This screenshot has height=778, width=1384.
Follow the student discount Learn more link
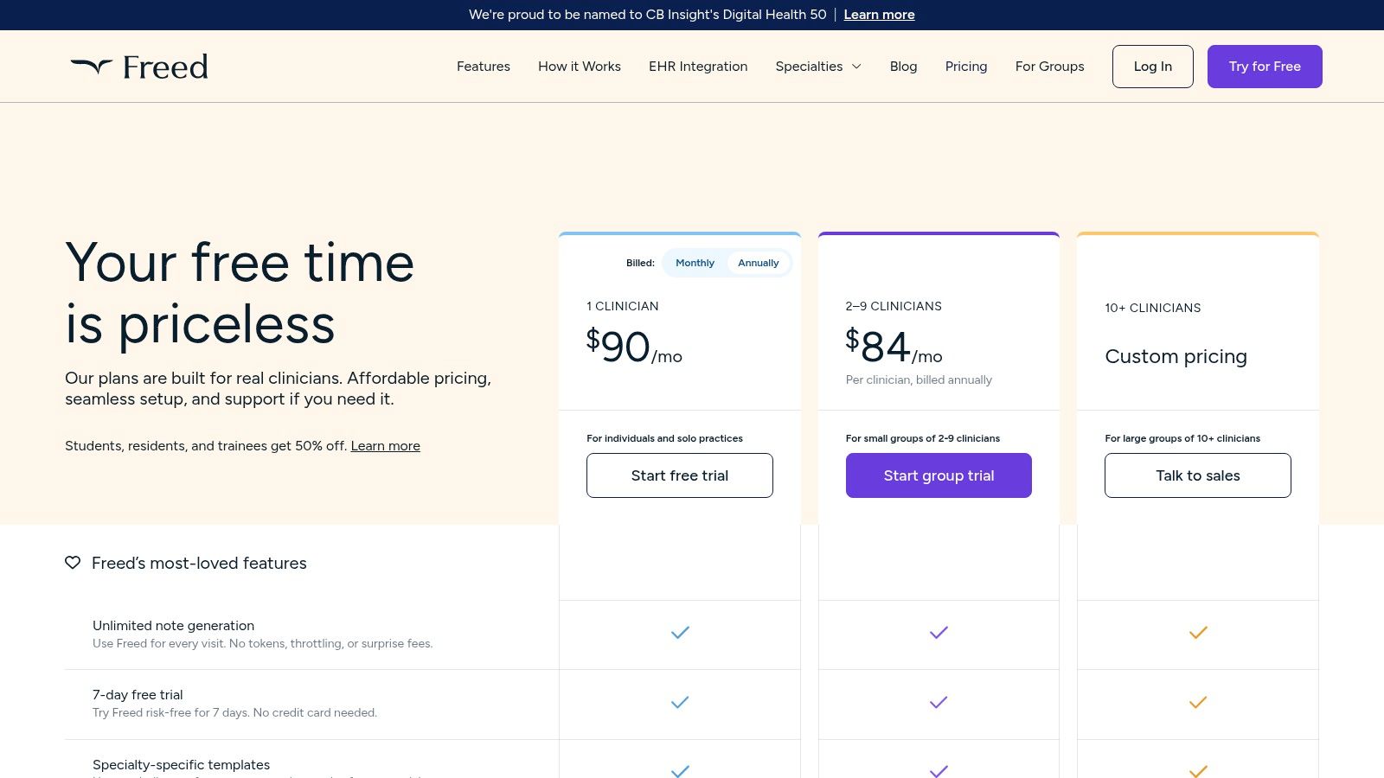[385, 446]
